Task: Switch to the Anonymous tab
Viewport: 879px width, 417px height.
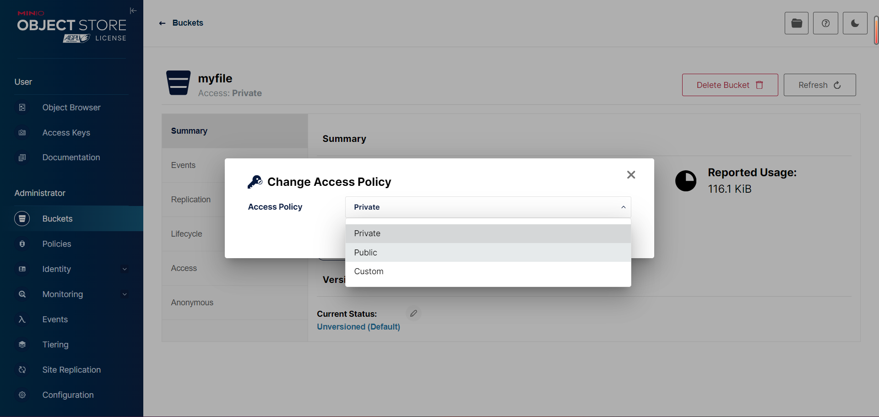Action: (x=234, y=303)
